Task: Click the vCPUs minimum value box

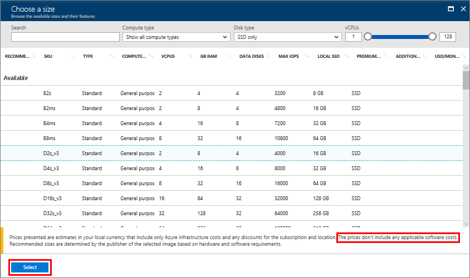Action: [353, 37]
